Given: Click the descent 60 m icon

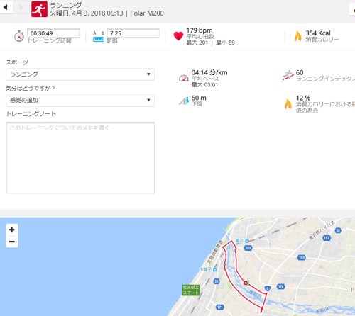Looking at the screenshot, I should coord(184,101).
